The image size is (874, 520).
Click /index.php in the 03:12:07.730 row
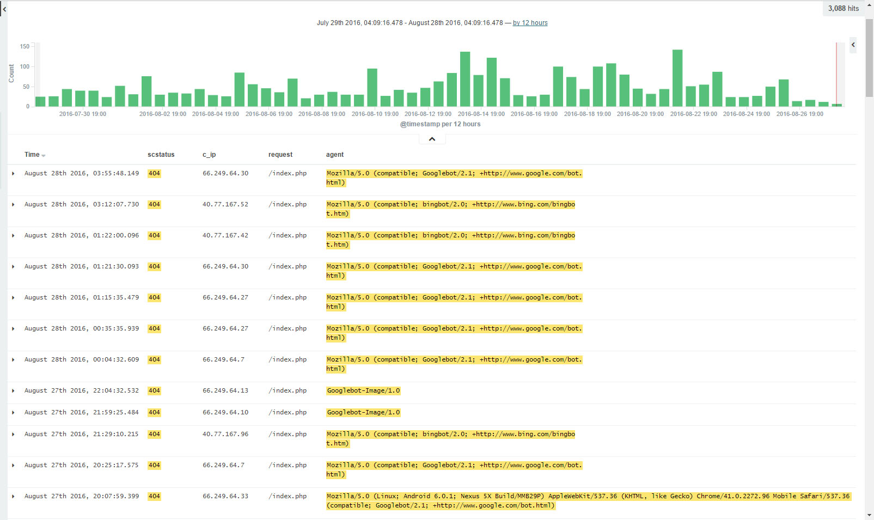pos(288,204)
